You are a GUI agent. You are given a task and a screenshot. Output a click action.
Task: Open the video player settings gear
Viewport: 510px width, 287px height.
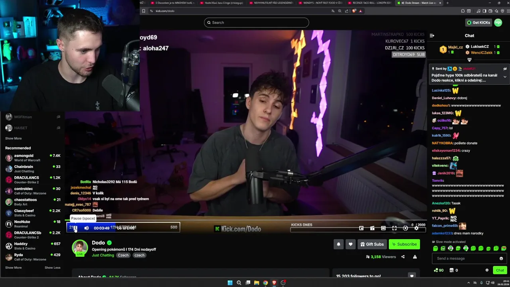click(416, 228)
